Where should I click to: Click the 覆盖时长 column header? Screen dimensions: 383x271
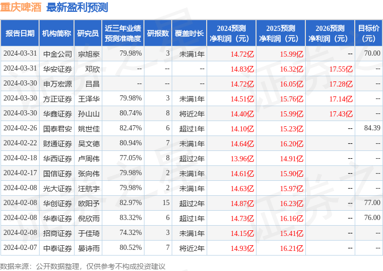[189, 33]
